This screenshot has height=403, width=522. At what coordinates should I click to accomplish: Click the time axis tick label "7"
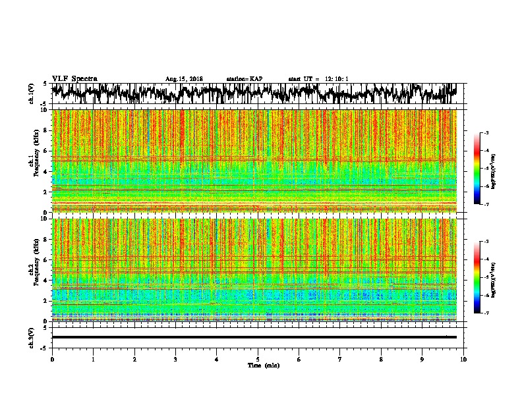[339, 360]
